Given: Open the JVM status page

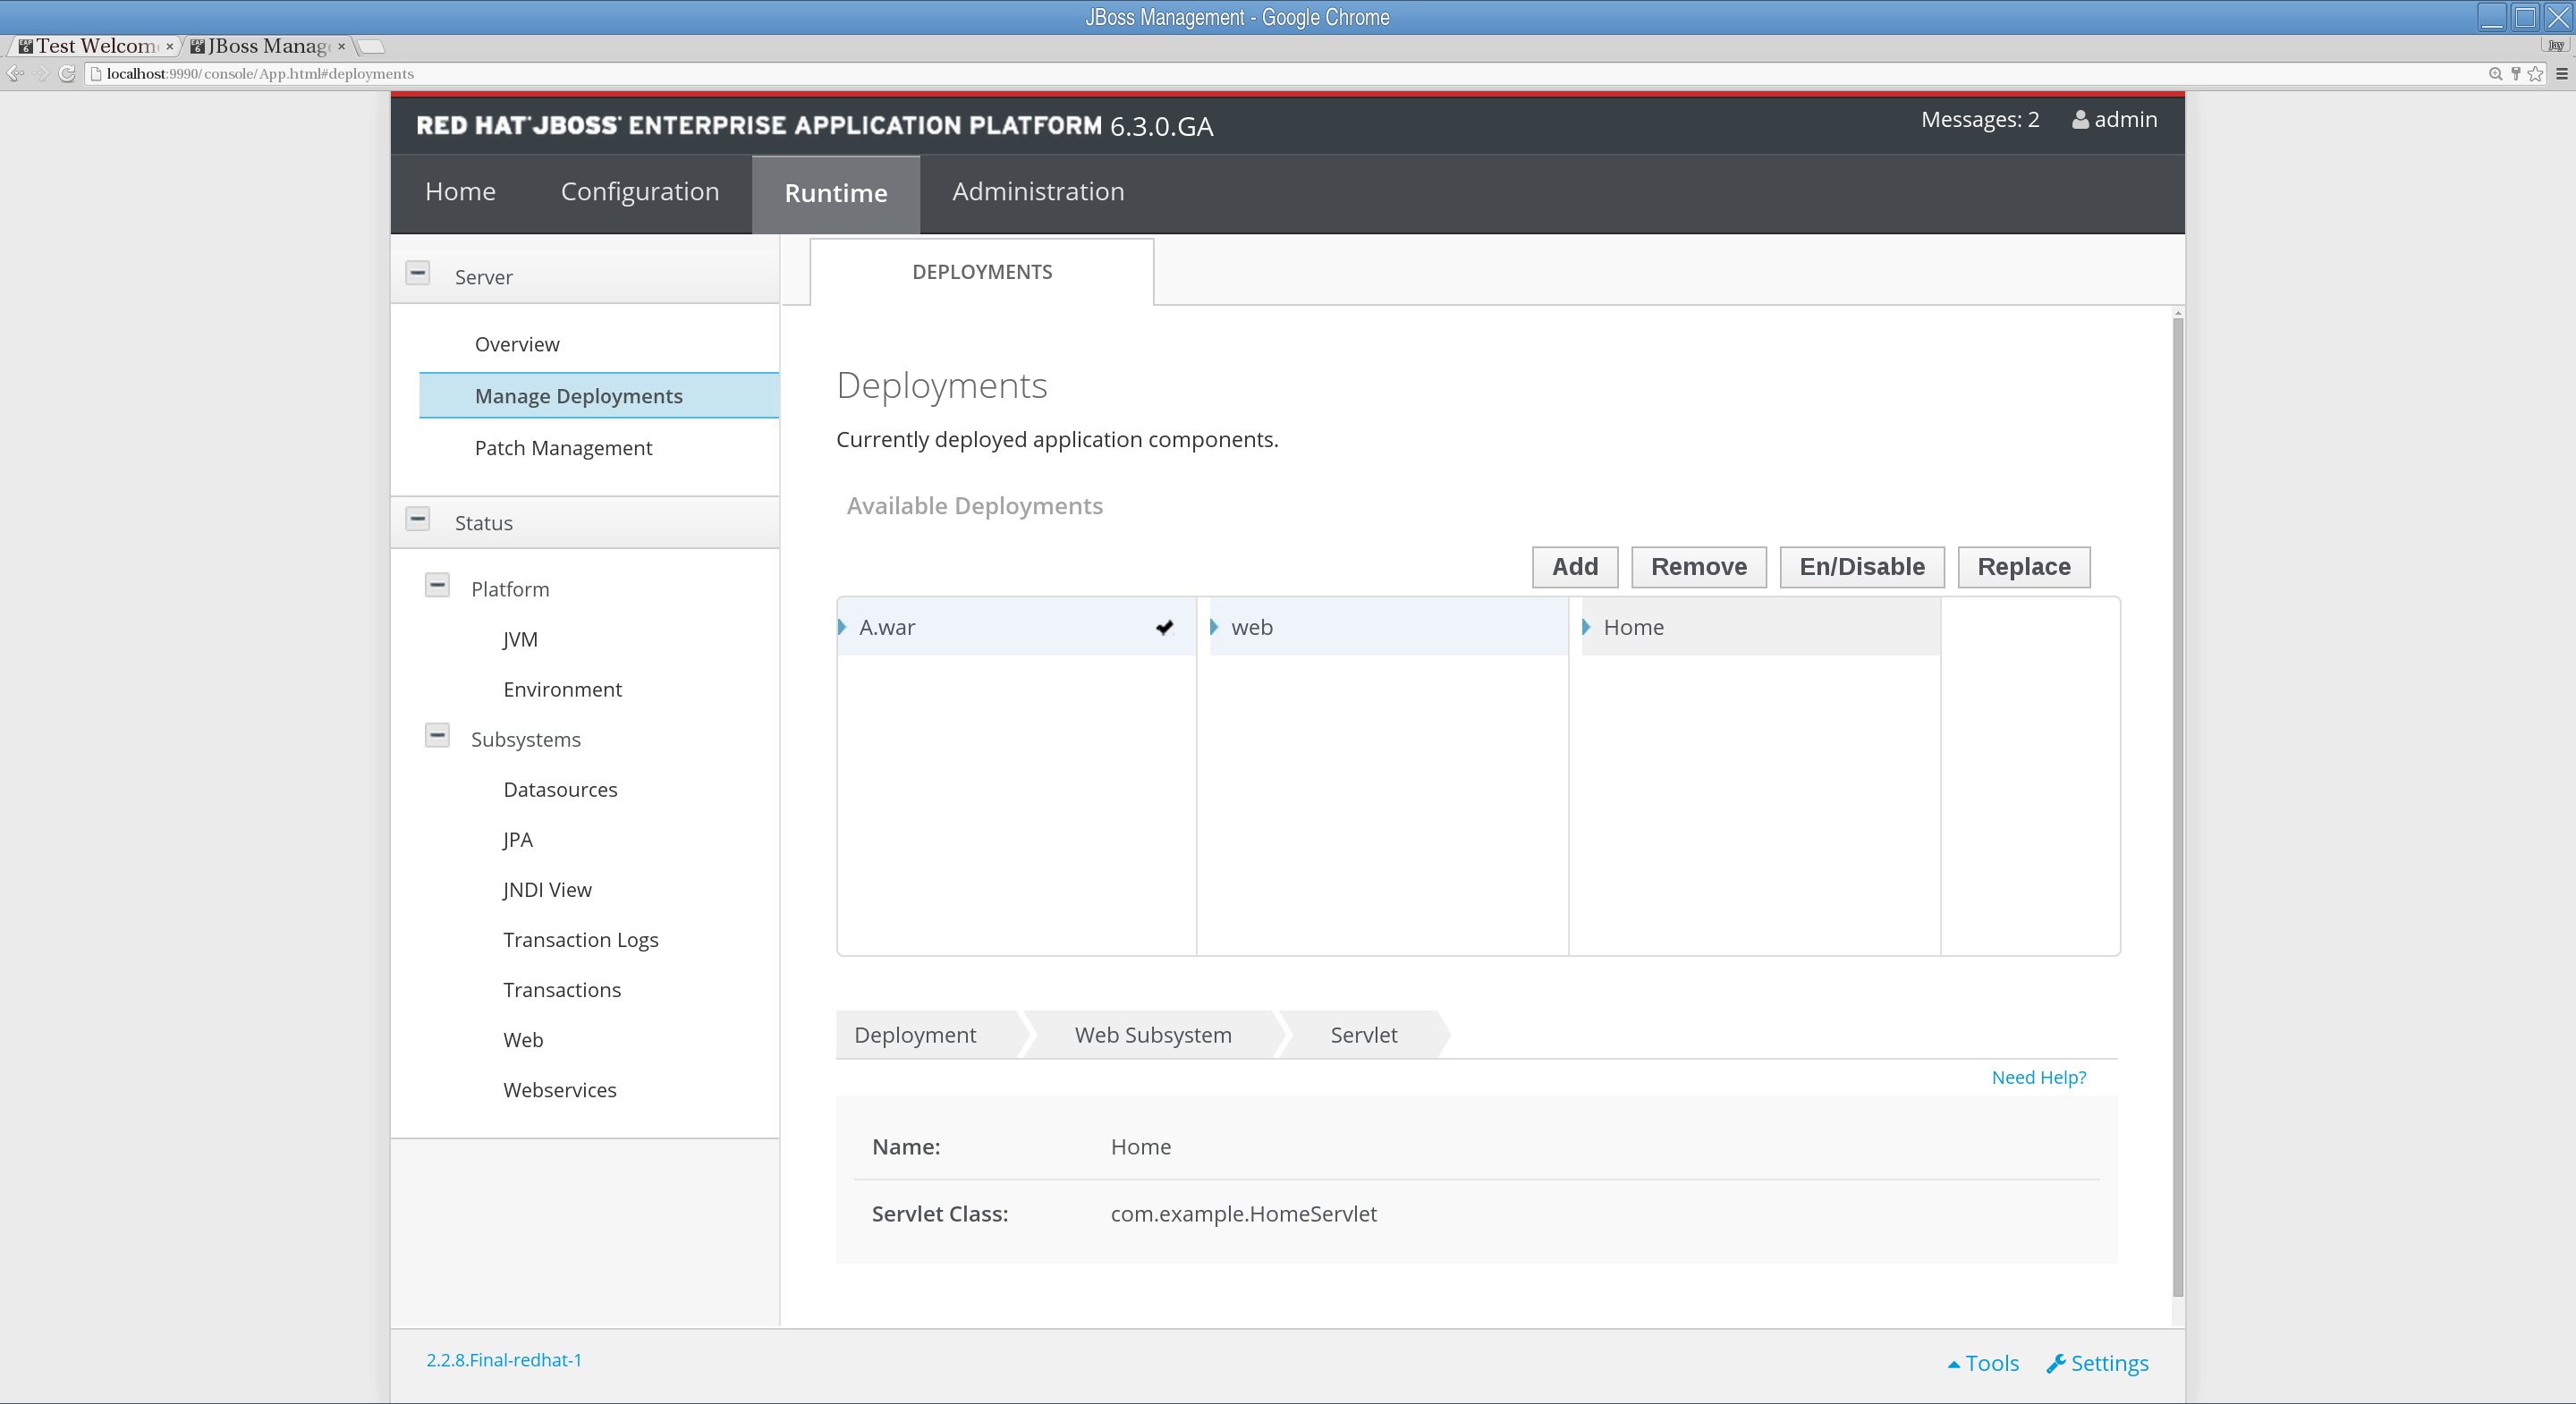Looking at the screenshot, I should [x=520, y=639].
